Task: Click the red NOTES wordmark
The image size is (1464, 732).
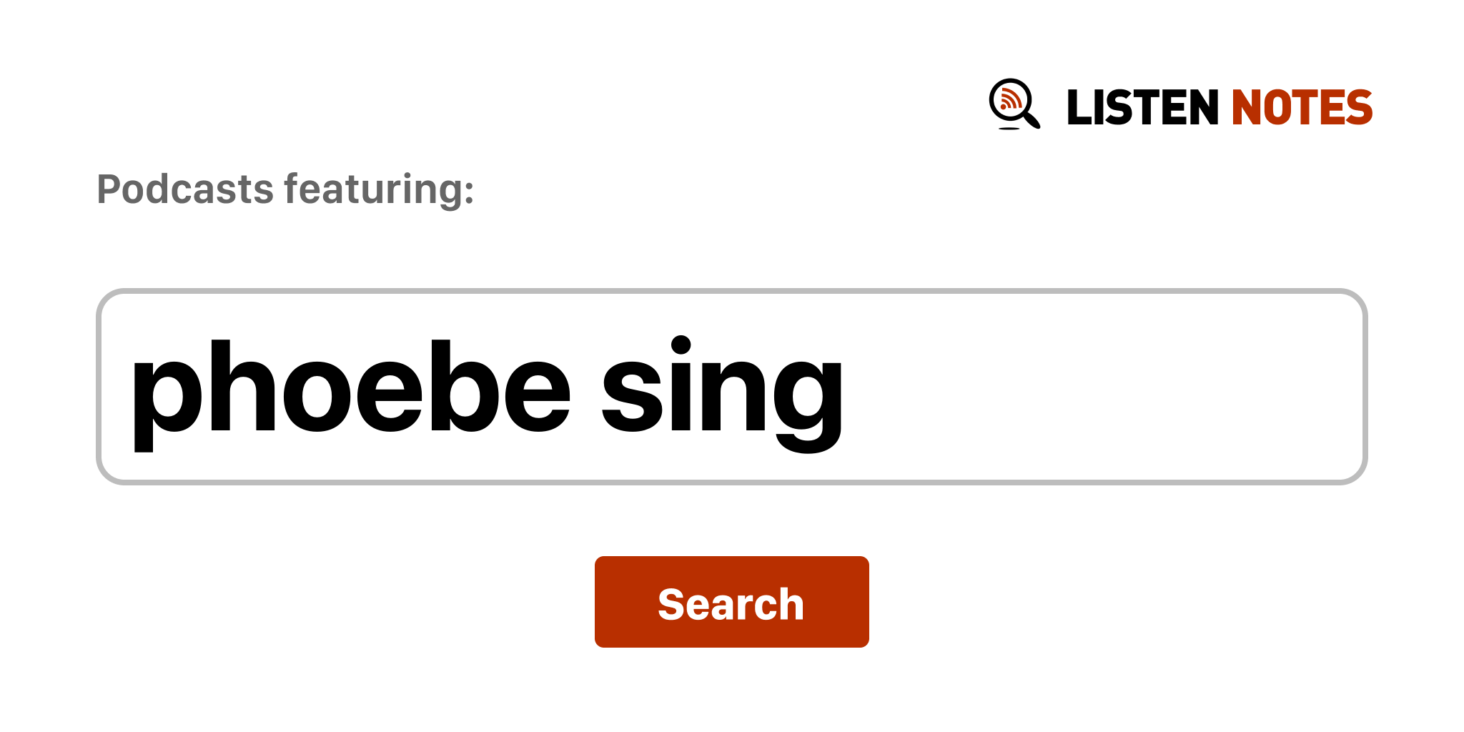Action: [1301, 108]
